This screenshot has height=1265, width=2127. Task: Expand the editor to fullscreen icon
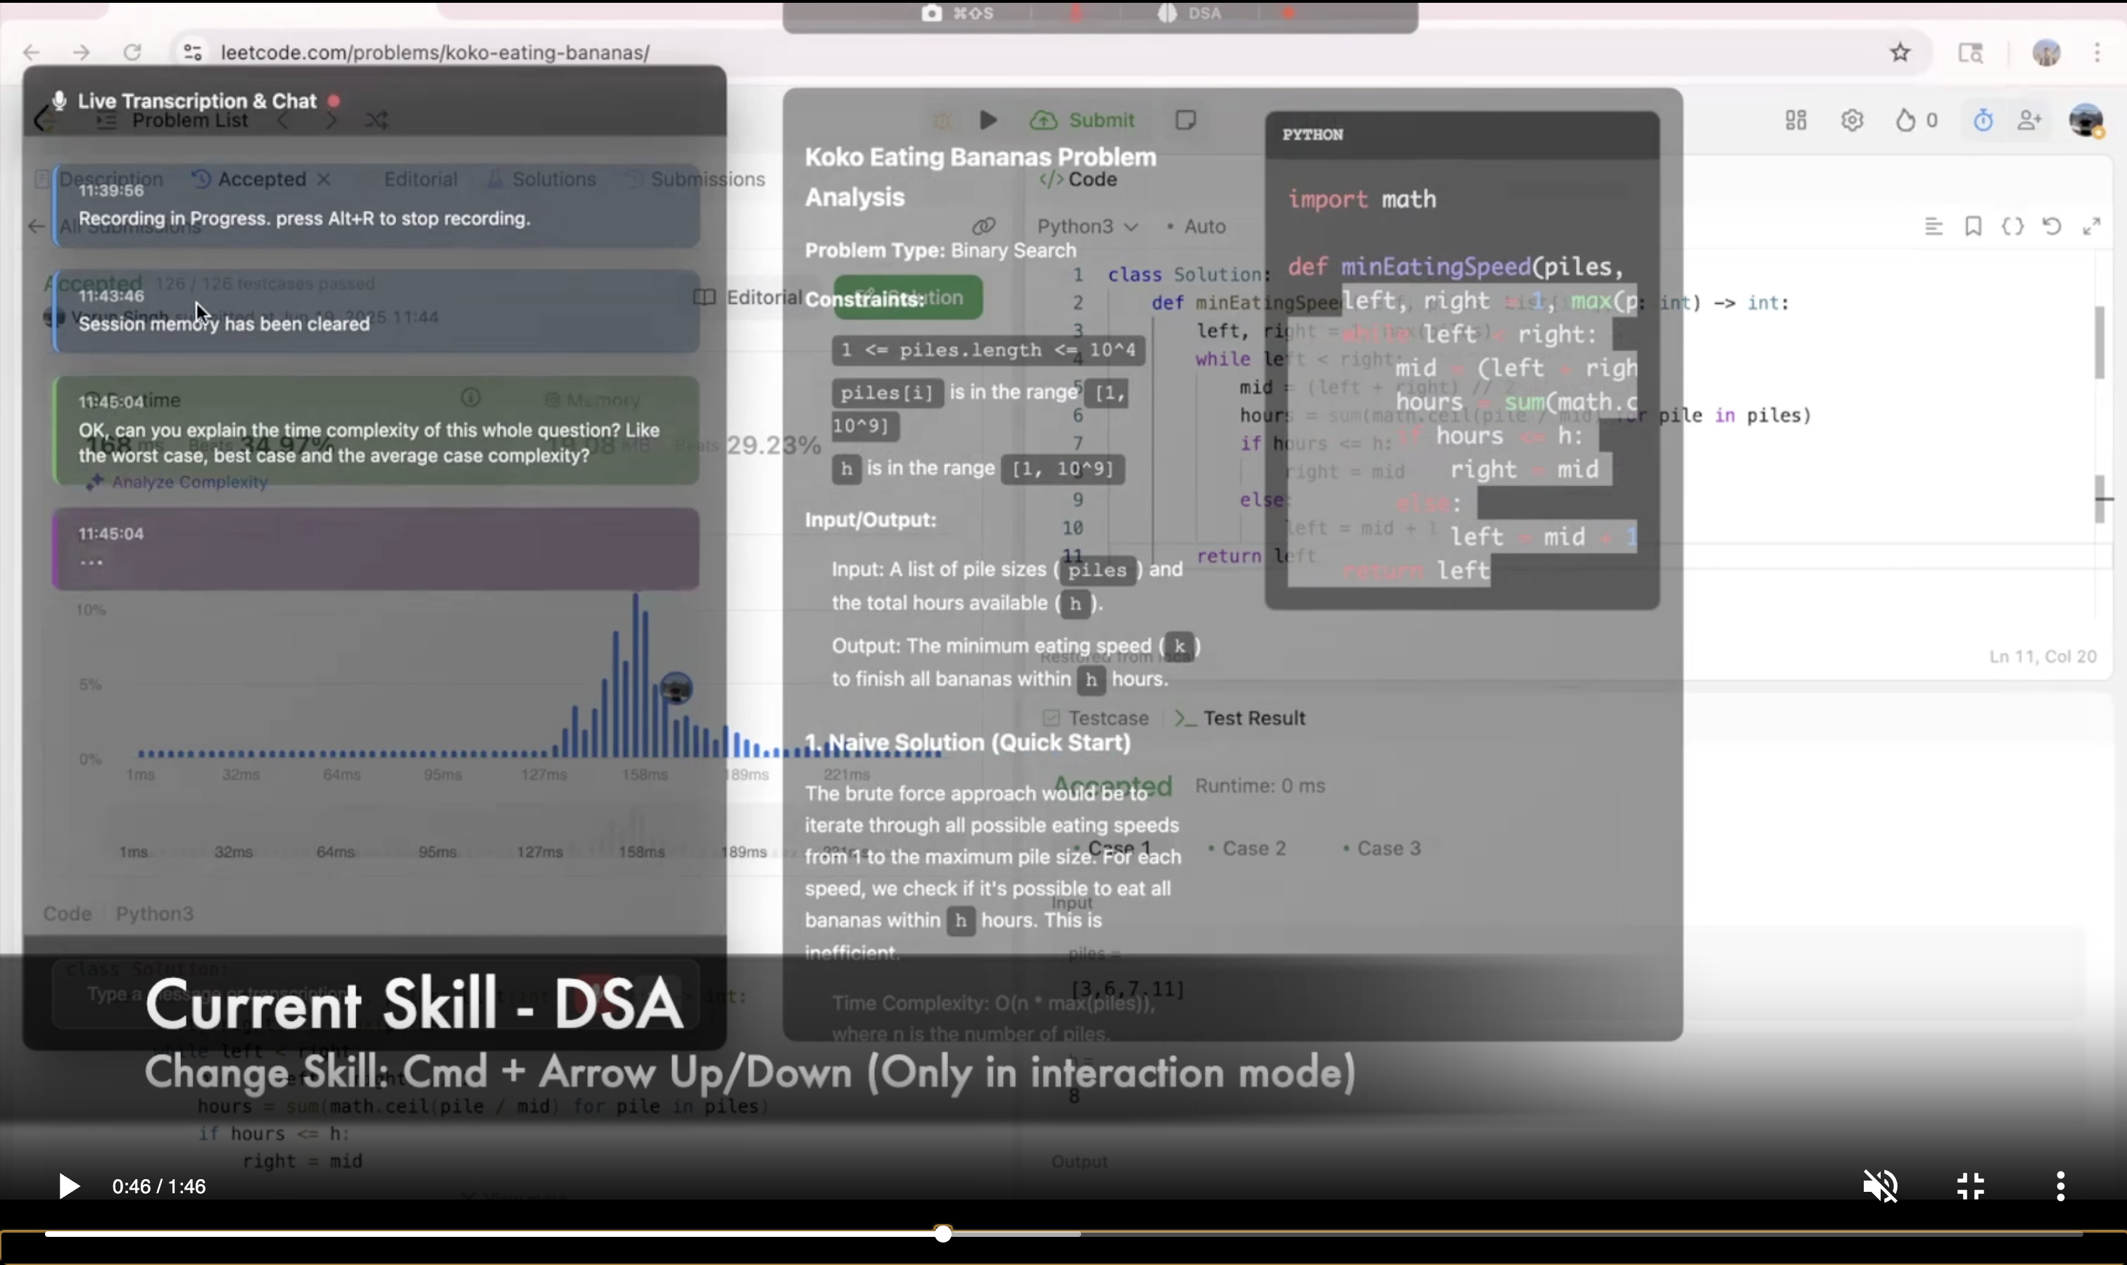point(2091,227)
